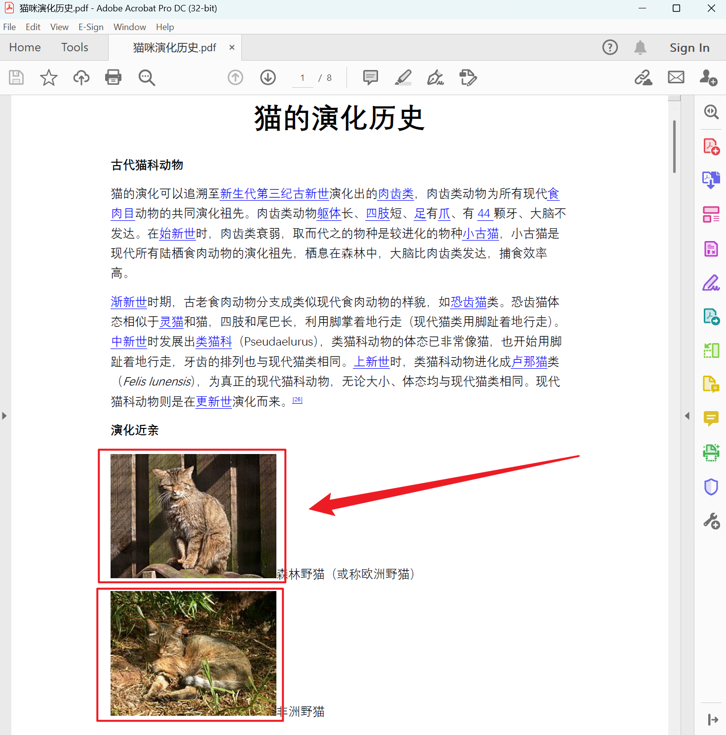Click the page number input field
This screenshot has height=735, width=726.
[302, 77]
